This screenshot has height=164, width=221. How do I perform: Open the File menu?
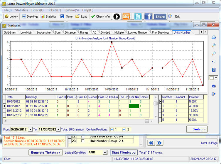coord(8,10)
